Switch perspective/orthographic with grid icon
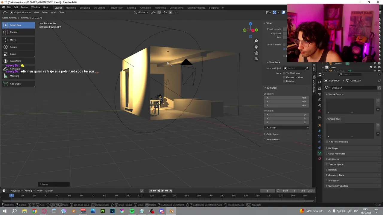The width and height of the screenshot is (383, 215). [x=256, y=59]
